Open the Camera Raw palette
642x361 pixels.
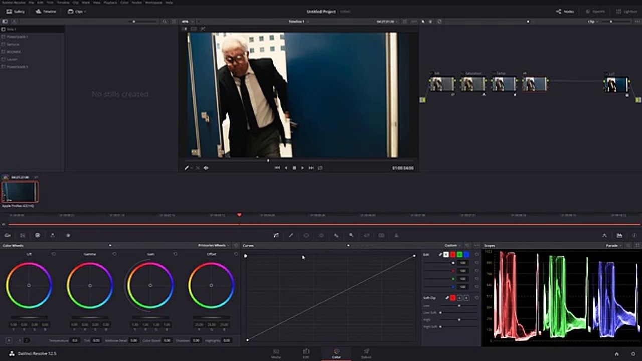[8, 235]
